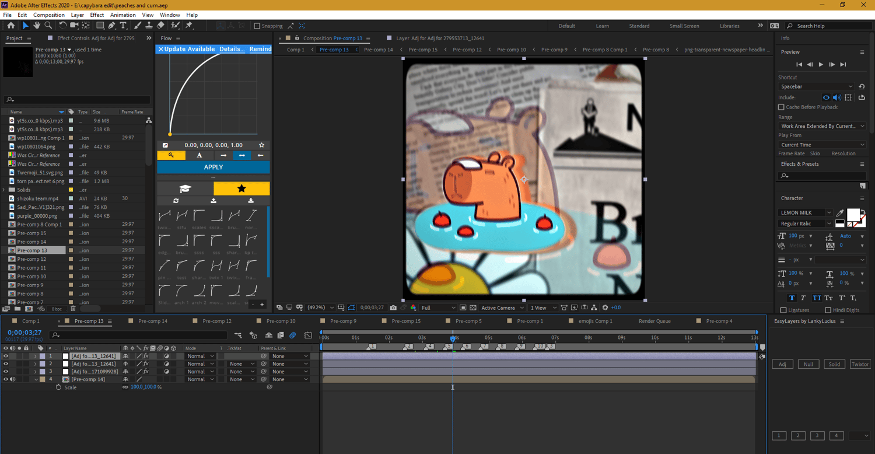Open the 1 View layout dropdown

[542, 308]
